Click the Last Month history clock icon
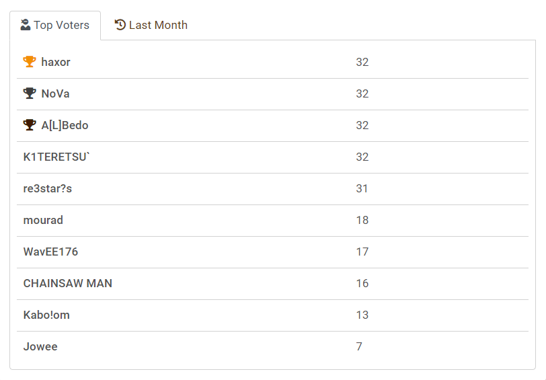The image size is (546, 380). point(120,25)
